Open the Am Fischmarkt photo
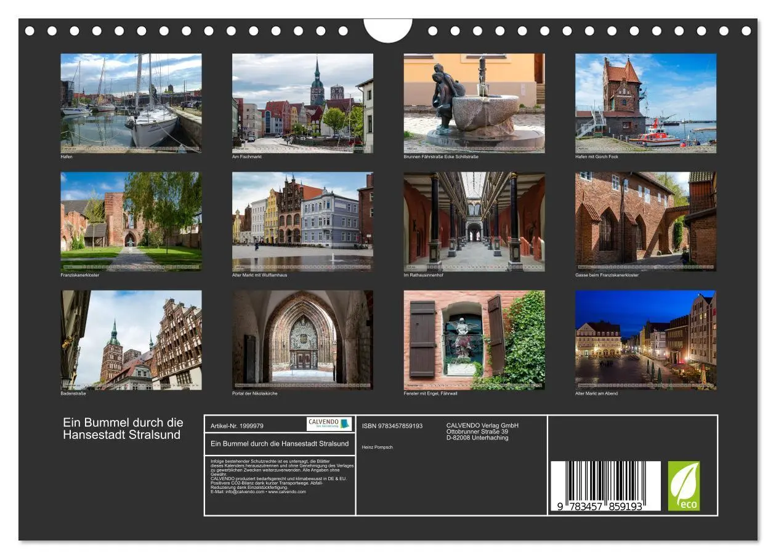The image size is (776, 559). [302, 103]
